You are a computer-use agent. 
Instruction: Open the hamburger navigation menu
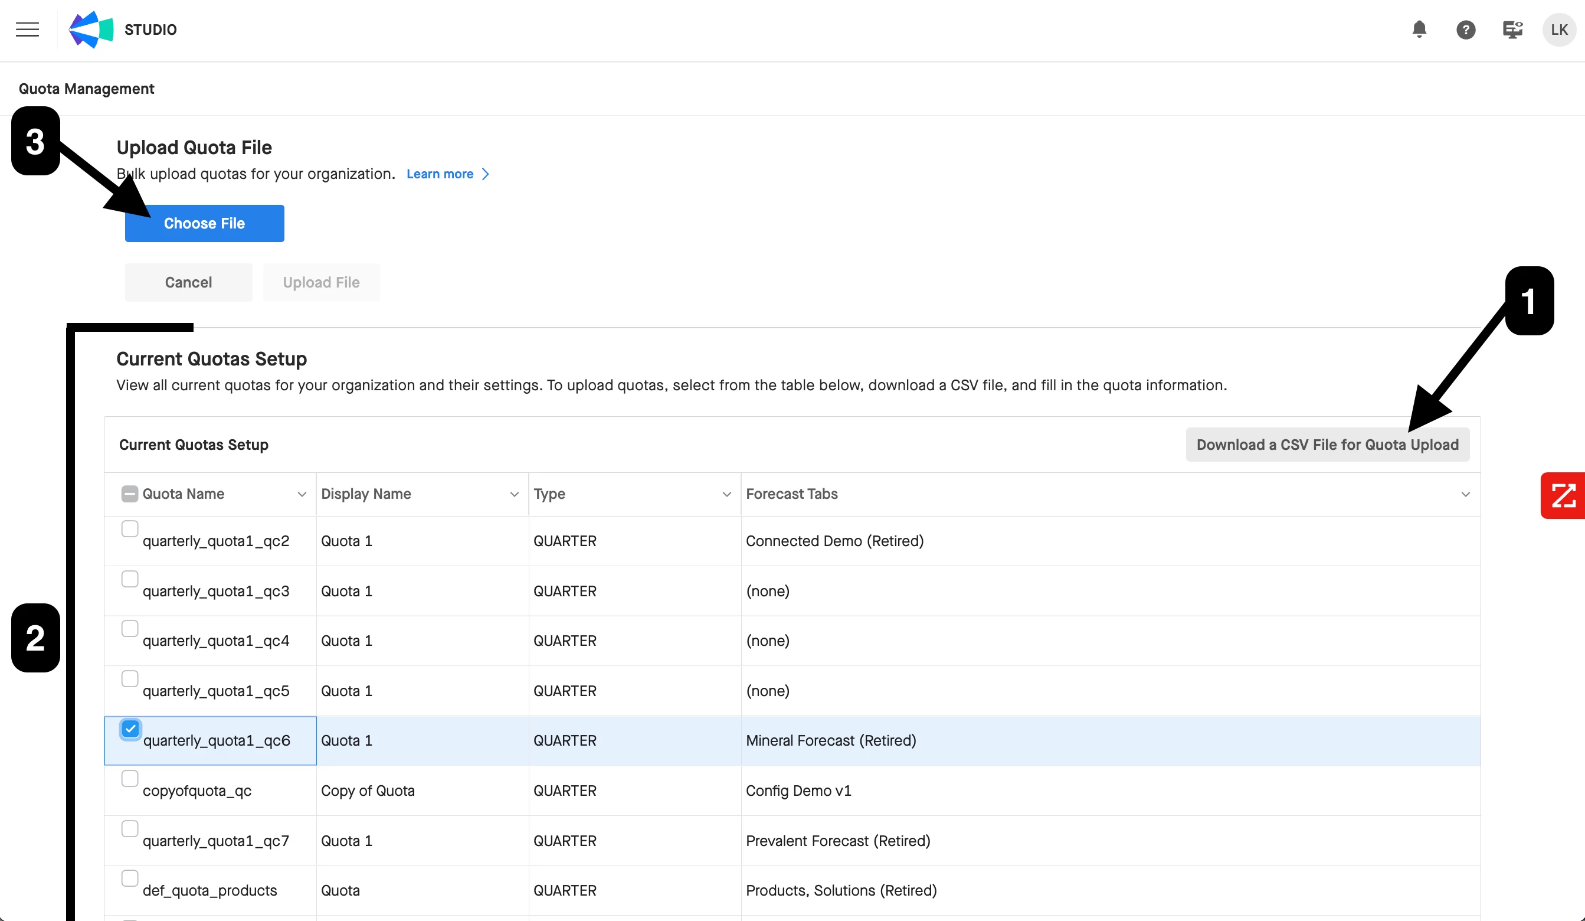[27, 30]
